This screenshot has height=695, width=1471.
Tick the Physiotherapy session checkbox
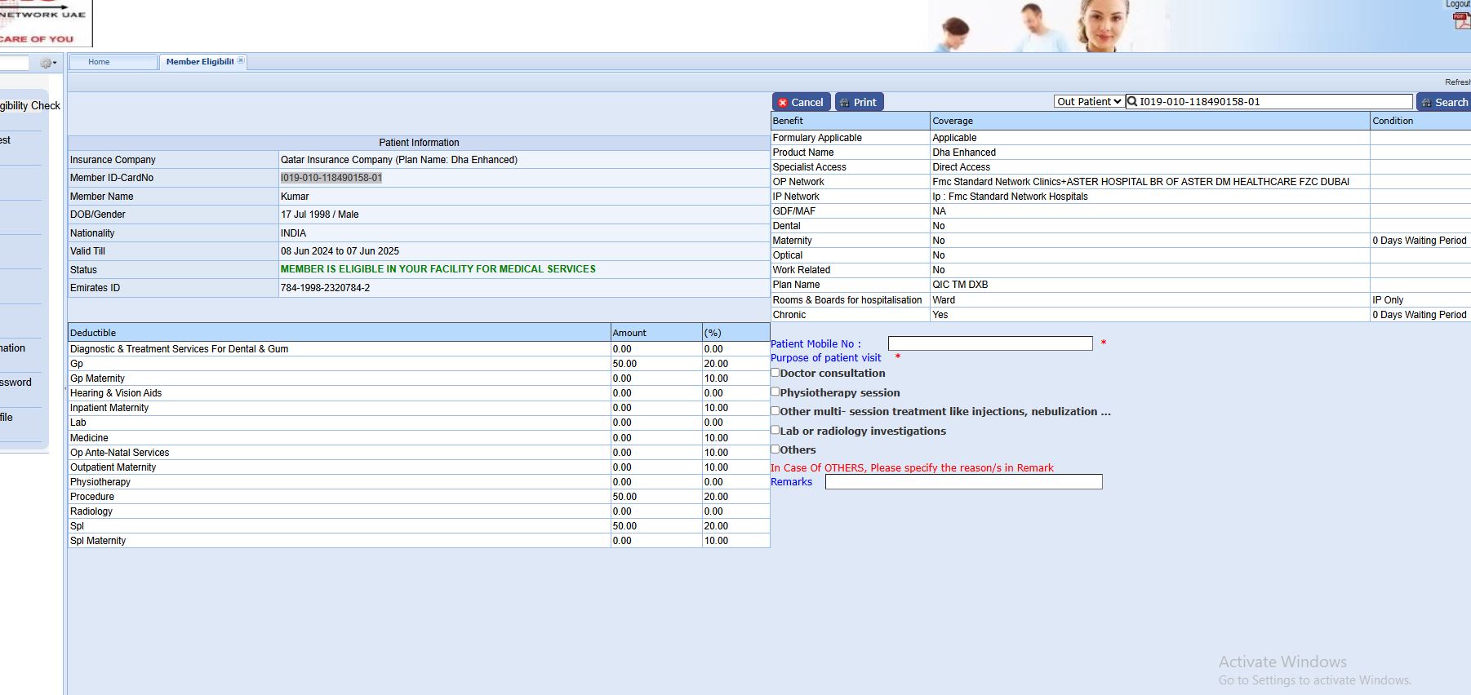point(775,392)
